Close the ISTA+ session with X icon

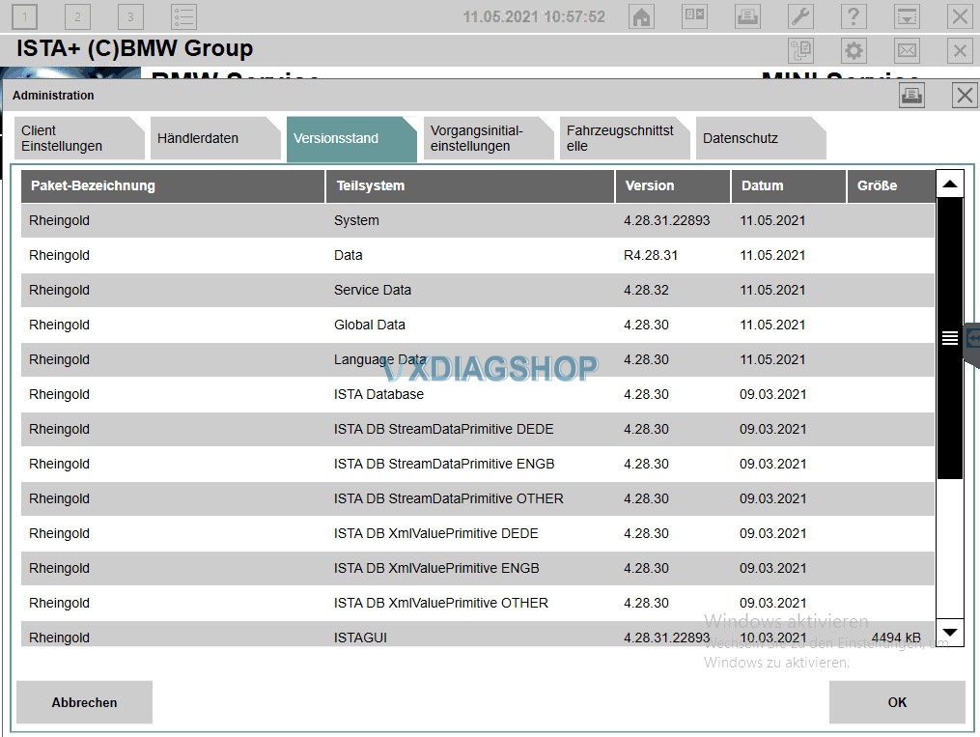(x=960, y=50)
